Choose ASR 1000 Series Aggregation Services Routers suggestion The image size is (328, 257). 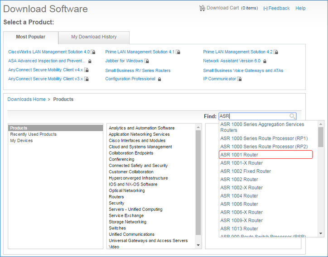[262, 127]
